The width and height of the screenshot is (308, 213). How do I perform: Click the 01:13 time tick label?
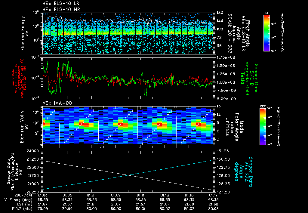coord(165,195)
